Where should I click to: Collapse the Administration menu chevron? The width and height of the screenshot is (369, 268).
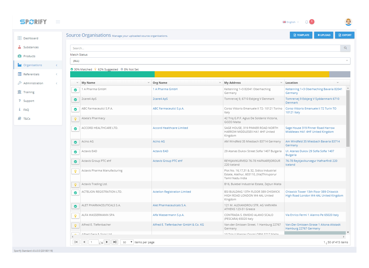click(x=56, y=83)
